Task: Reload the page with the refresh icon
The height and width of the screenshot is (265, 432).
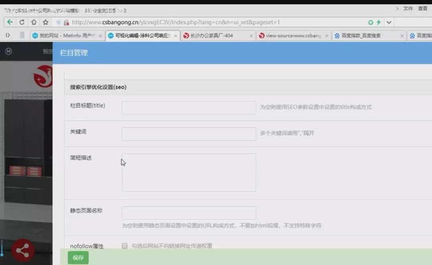Action: click(x=22, y=22)
